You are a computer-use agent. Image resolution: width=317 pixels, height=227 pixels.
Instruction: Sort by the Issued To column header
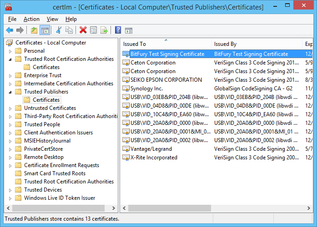pyautogui.click(x=166, y=44)
